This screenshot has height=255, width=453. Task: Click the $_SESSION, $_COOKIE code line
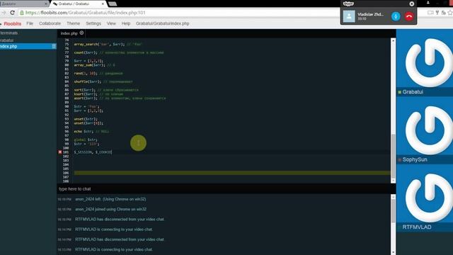click(93, 152)
